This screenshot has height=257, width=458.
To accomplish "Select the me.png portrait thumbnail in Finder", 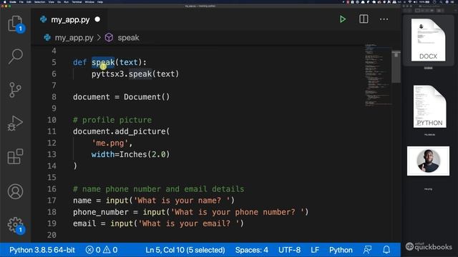I will (x=428, y=161).
